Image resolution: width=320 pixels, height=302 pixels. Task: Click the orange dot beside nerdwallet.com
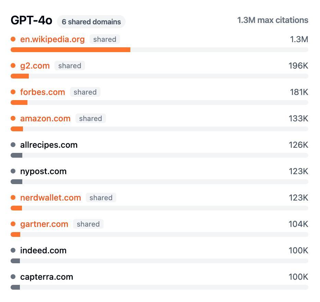(x=13, y=198)
